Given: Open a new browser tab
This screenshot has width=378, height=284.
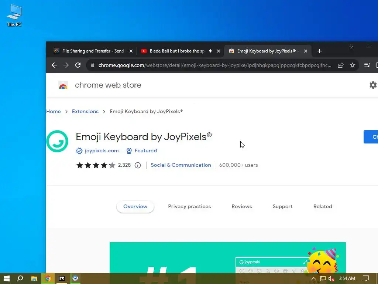Looking at the screenshot, I should 320,51.
